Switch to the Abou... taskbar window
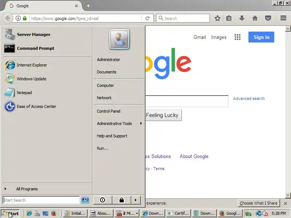 (x=101, y=213)
